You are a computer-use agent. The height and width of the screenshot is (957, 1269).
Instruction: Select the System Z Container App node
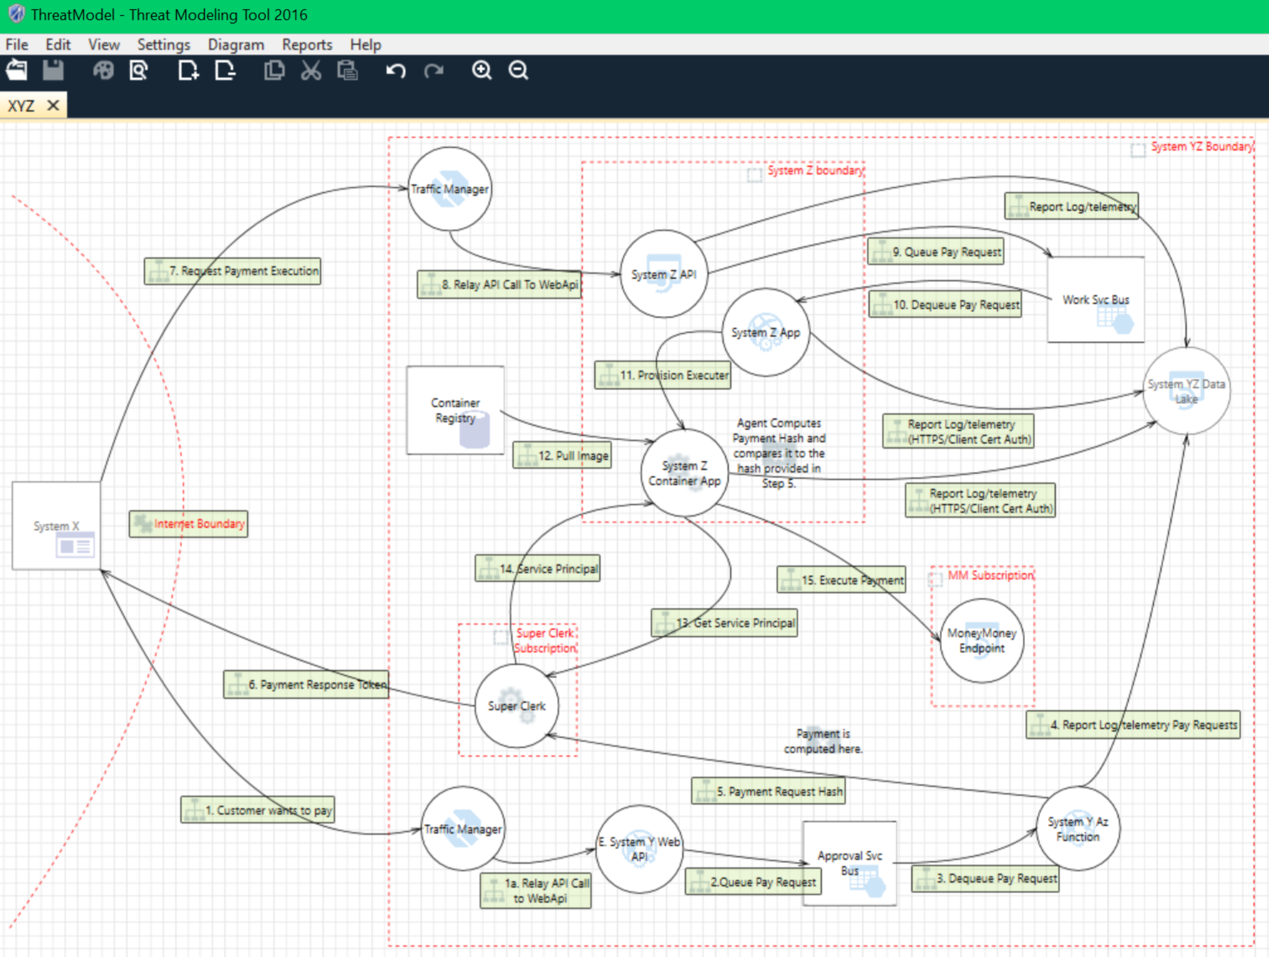pyautogui.click(x=684, y=473)
